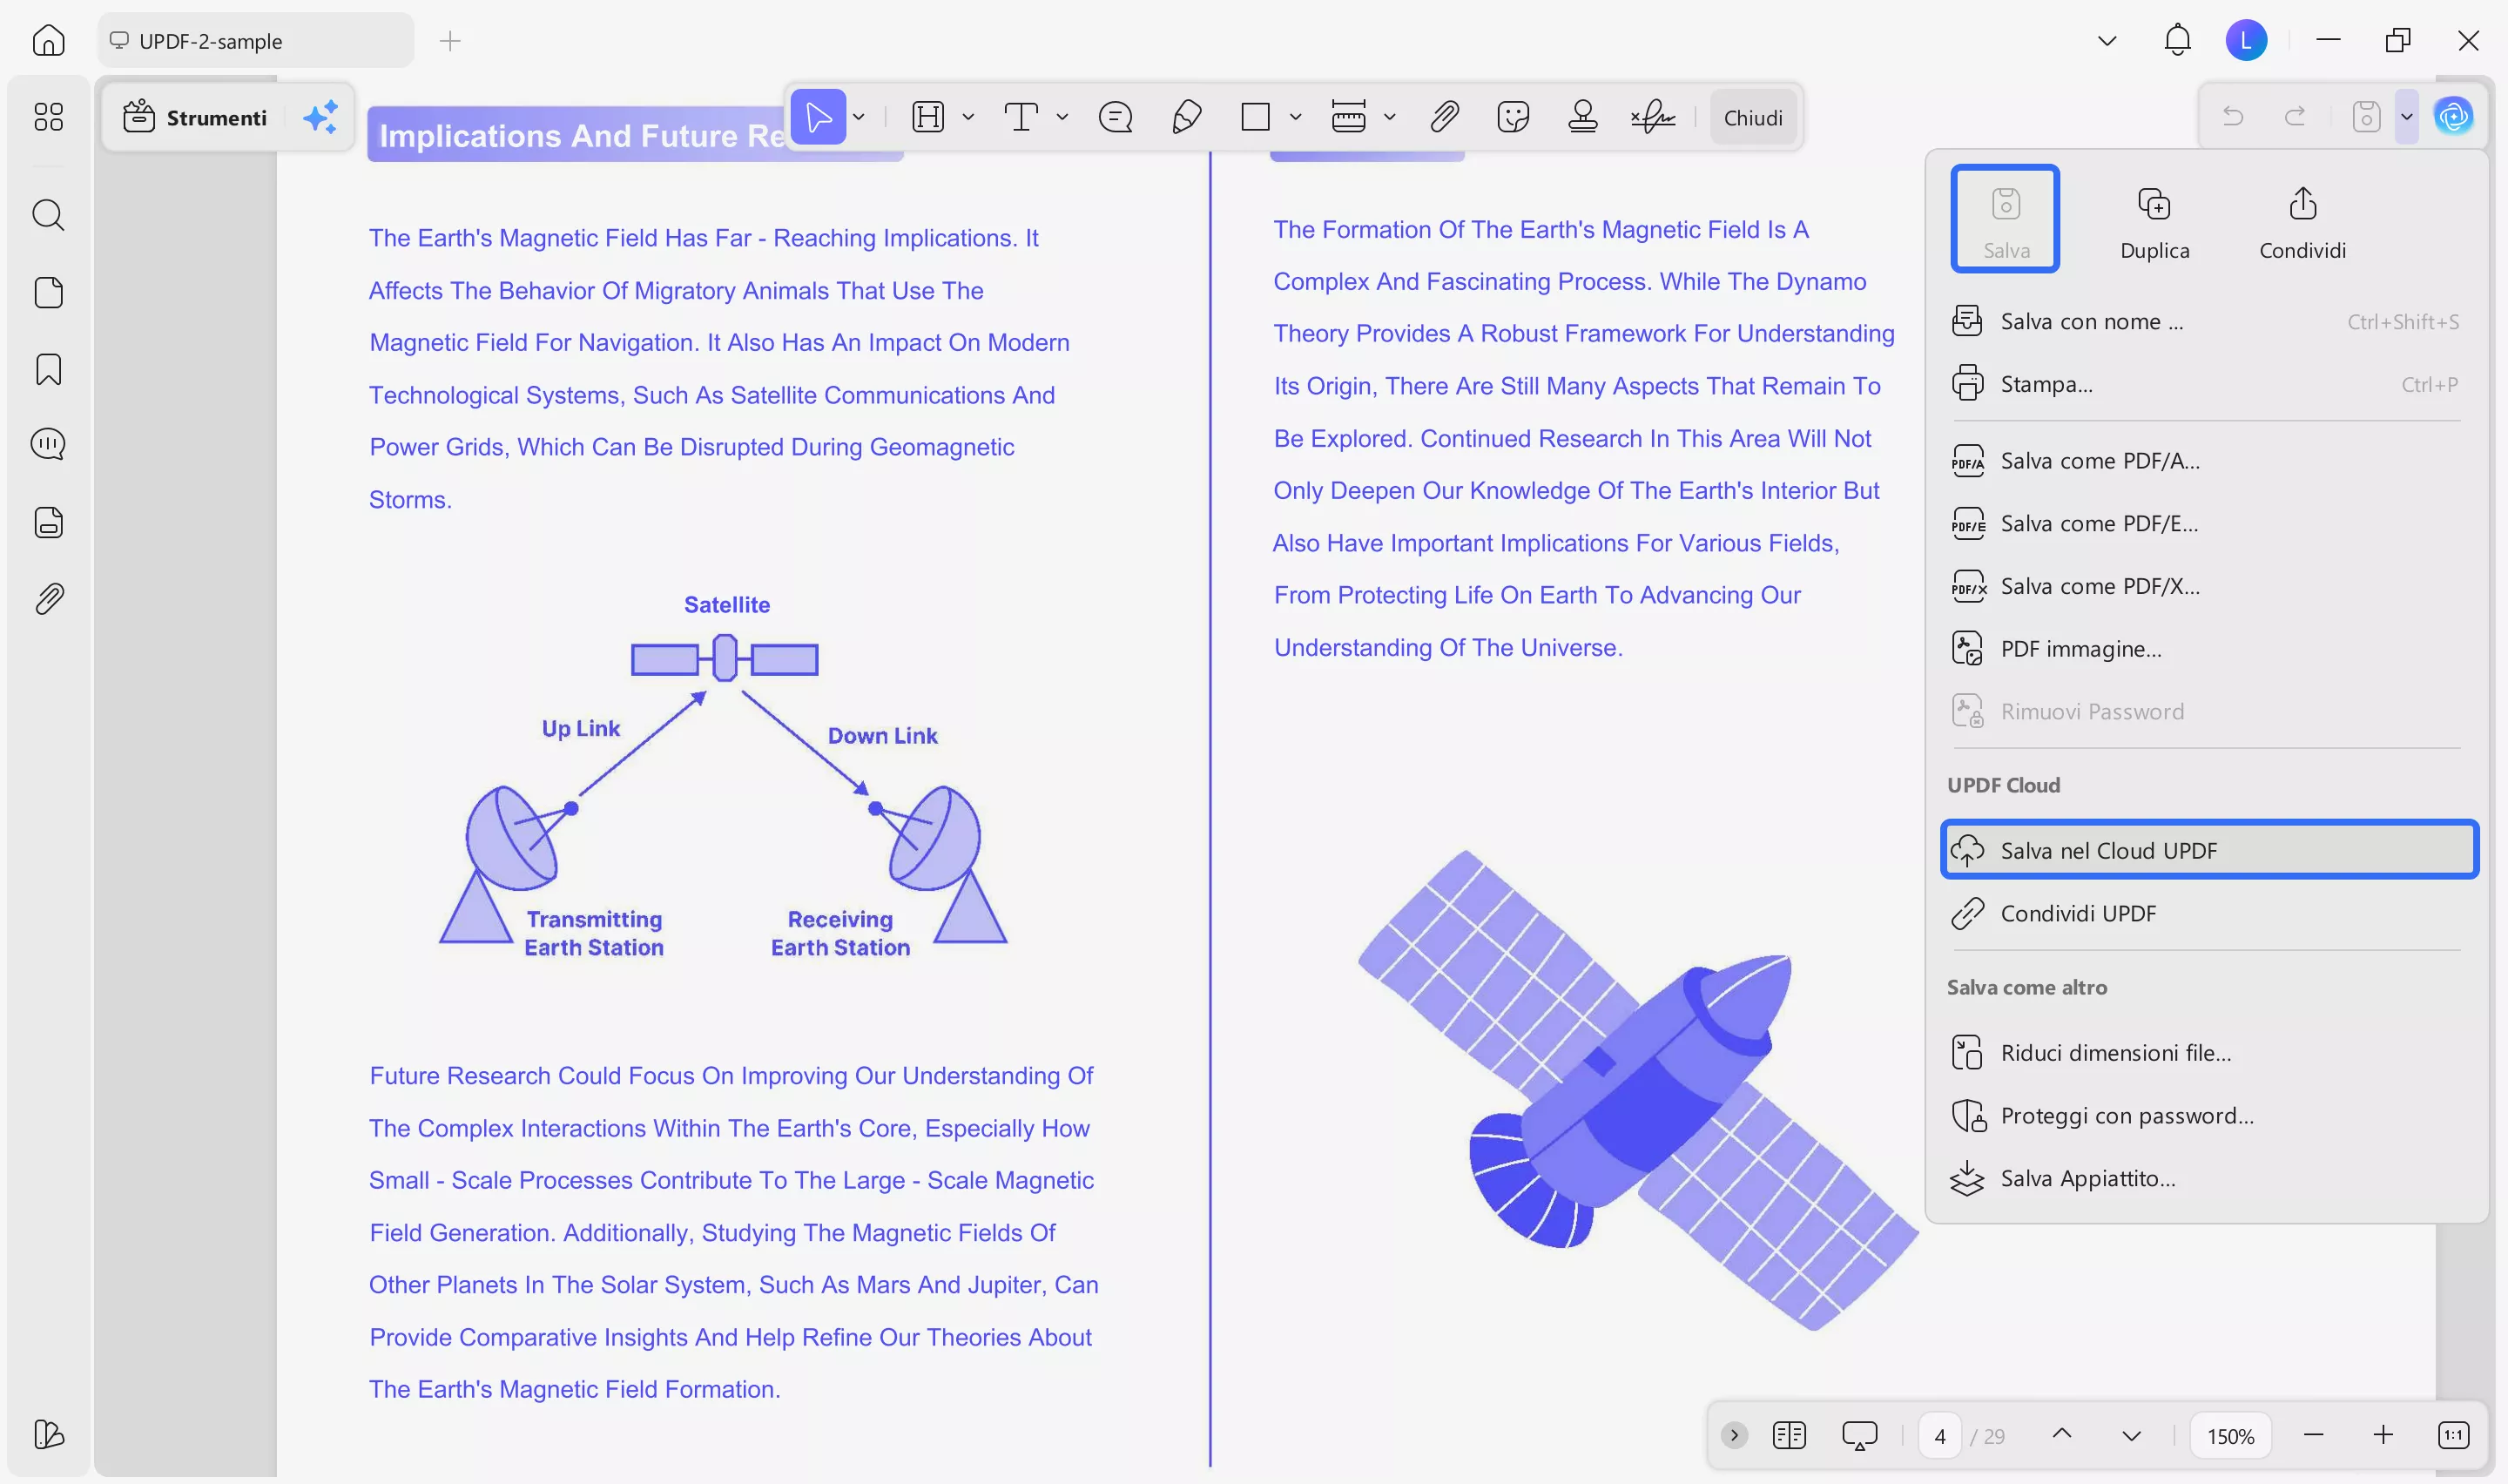The image size is (2508, 1484).
Task: Select the text box tool
Action: [1020, 117]
